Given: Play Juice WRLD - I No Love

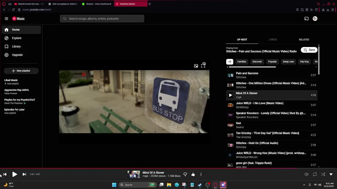Looking at the screenshot, I should point(272,105).
